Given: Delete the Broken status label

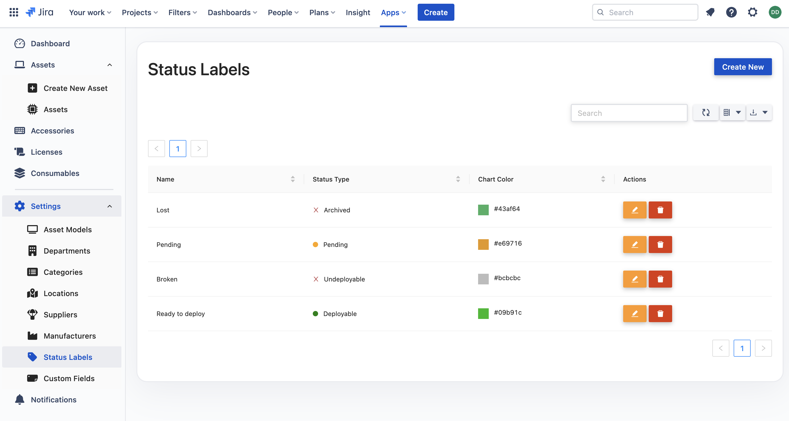Looking at the screenshot, I should [660, 279].
